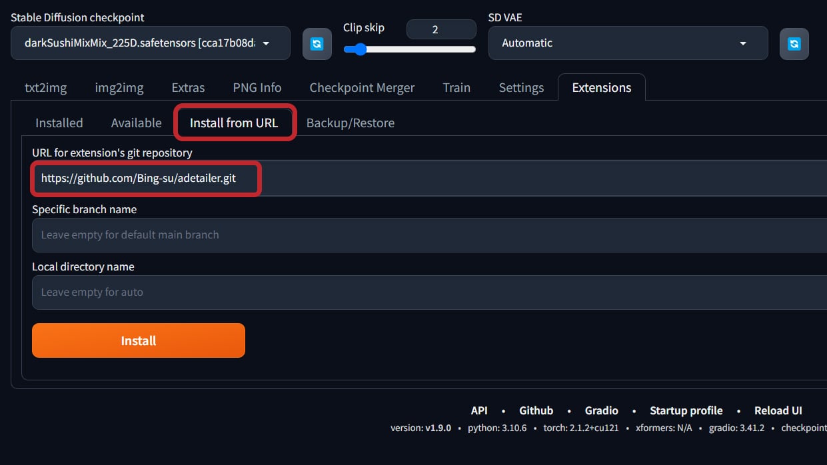Click the Local directory name field
Viewport: 827px width, 465px height.
click(429, 292)
